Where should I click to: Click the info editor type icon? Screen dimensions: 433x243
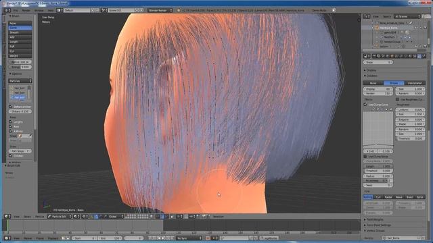[7, 10]
